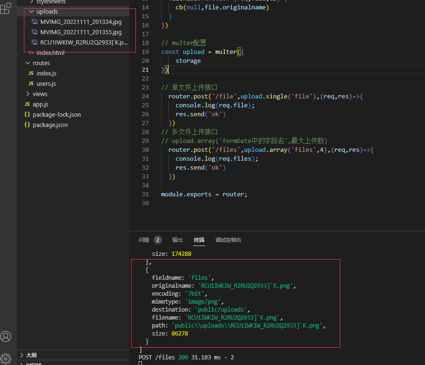This screenshot has width=425, height=365.
Task: Collapse the routes folder
Action: click(x=28, y=63)
